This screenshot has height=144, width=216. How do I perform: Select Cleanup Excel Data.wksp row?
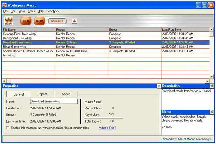pyautogui.click(x=106, y=34)
